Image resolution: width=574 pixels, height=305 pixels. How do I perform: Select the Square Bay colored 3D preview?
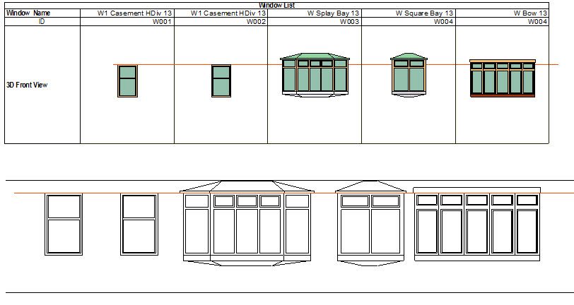(x=409, y=75)
